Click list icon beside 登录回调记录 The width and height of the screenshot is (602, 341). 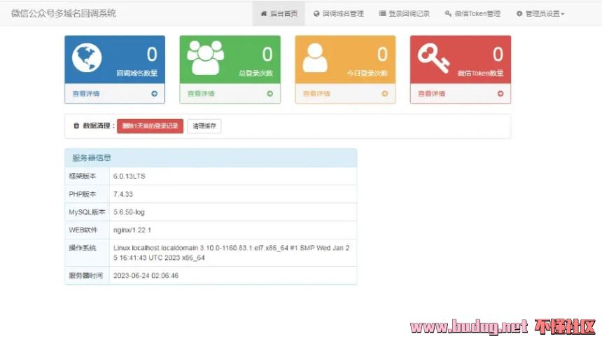[382, 13]
